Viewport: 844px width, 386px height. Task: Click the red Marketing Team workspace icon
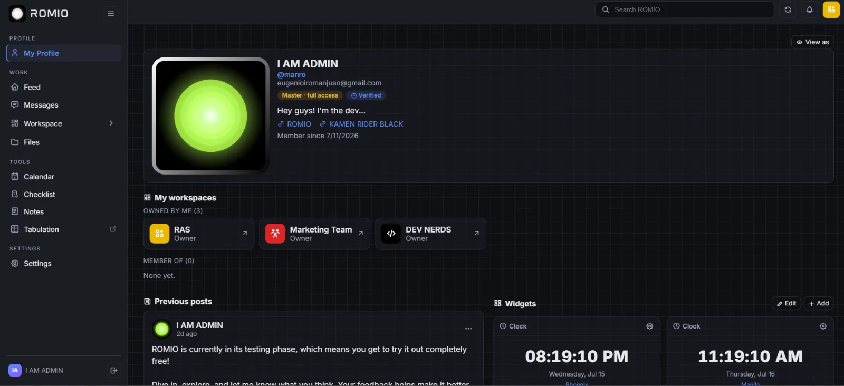point(275,234)
